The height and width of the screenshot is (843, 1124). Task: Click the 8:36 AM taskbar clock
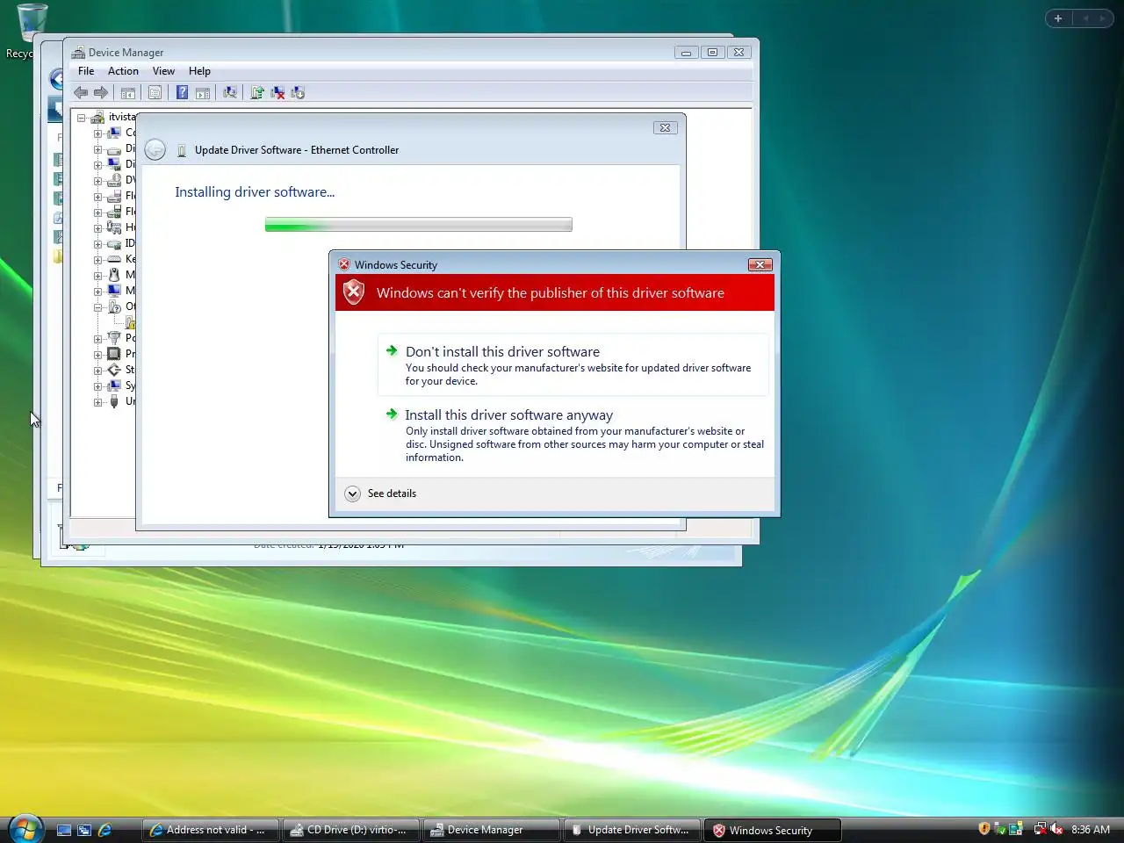click(x=1091, y=829)
